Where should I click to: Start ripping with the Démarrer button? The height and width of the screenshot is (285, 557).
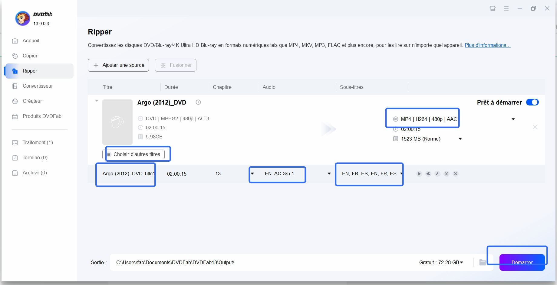click(x=522, y=262)
